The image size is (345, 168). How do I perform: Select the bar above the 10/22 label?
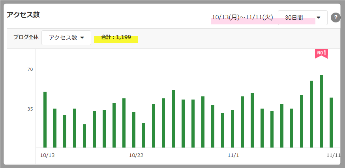point(134,129)
